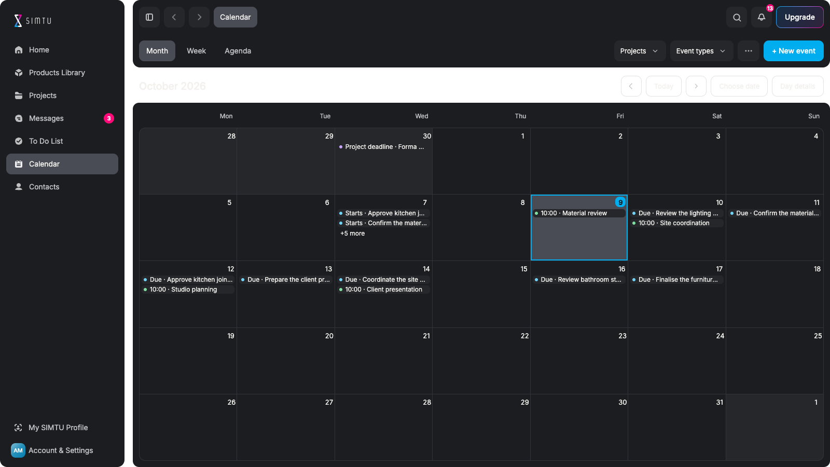
Task: Click the Choose date button
Action: click(x=739, y=86)
